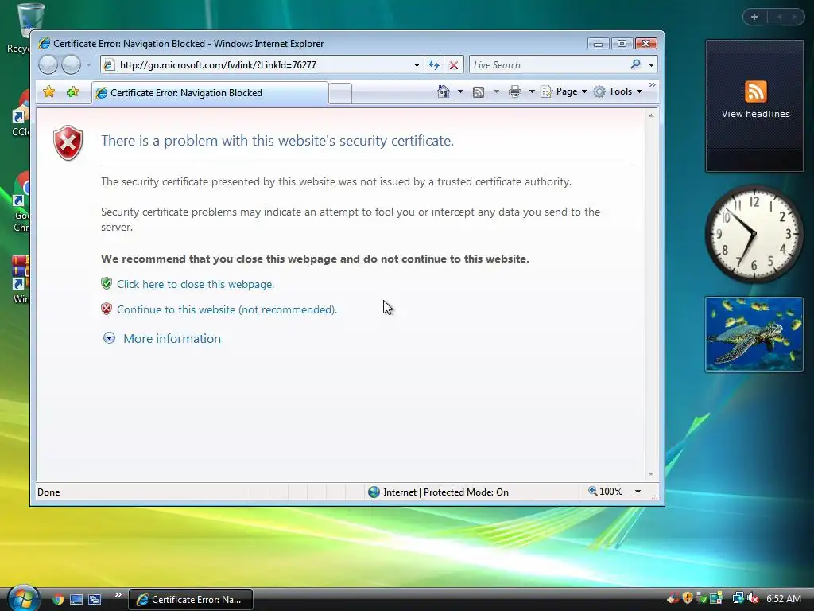The image size is (814, 611).
Task: Open the Recent Pages dropdown arrow
Action: point(89,65)
